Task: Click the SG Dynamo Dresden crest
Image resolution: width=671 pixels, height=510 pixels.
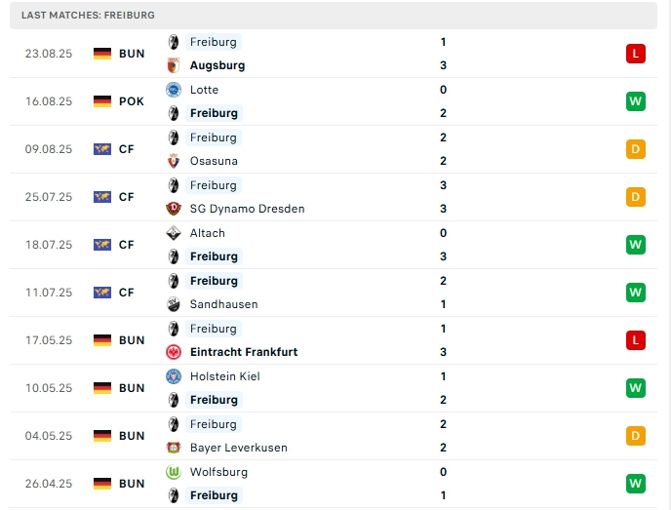Action: 174,209
